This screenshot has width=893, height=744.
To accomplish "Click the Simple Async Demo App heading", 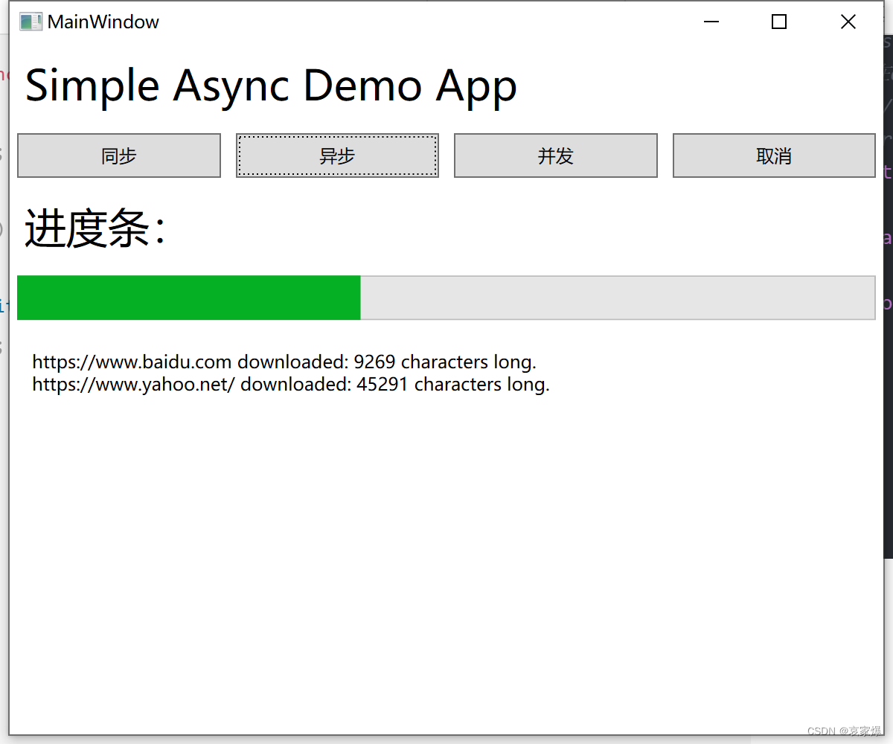I will 270,86.
